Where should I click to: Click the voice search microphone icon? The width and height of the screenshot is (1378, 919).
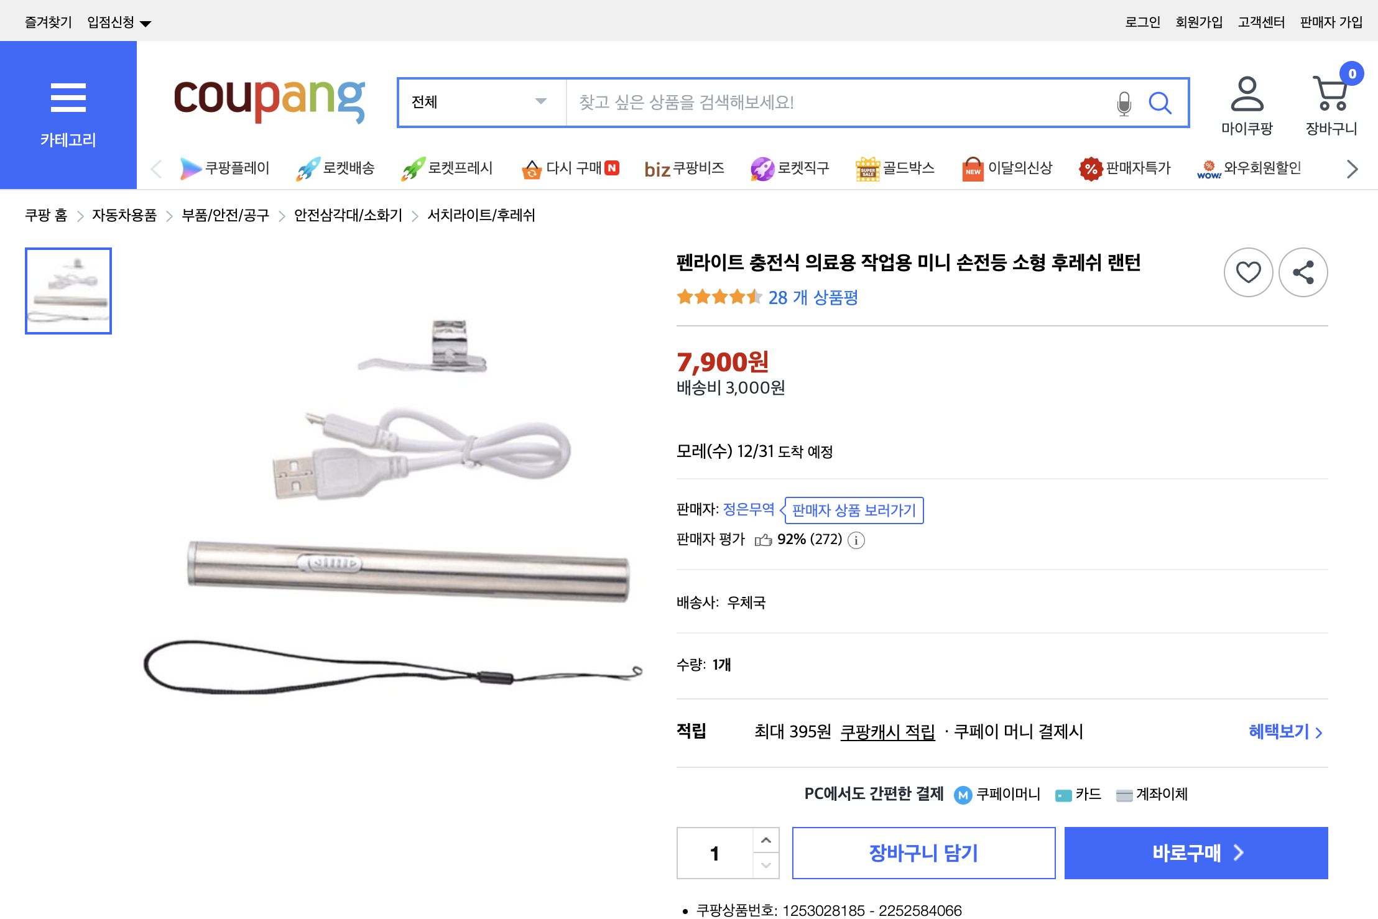[1123, 103]
